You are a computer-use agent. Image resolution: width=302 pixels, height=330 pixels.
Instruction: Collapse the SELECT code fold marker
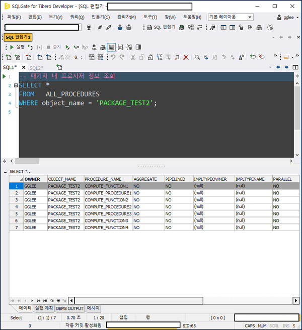click(16, 85)
